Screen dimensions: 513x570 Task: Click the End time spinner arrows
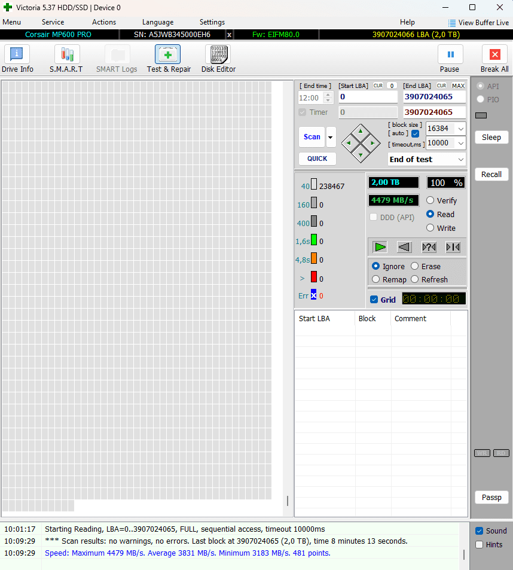point(328,97)
